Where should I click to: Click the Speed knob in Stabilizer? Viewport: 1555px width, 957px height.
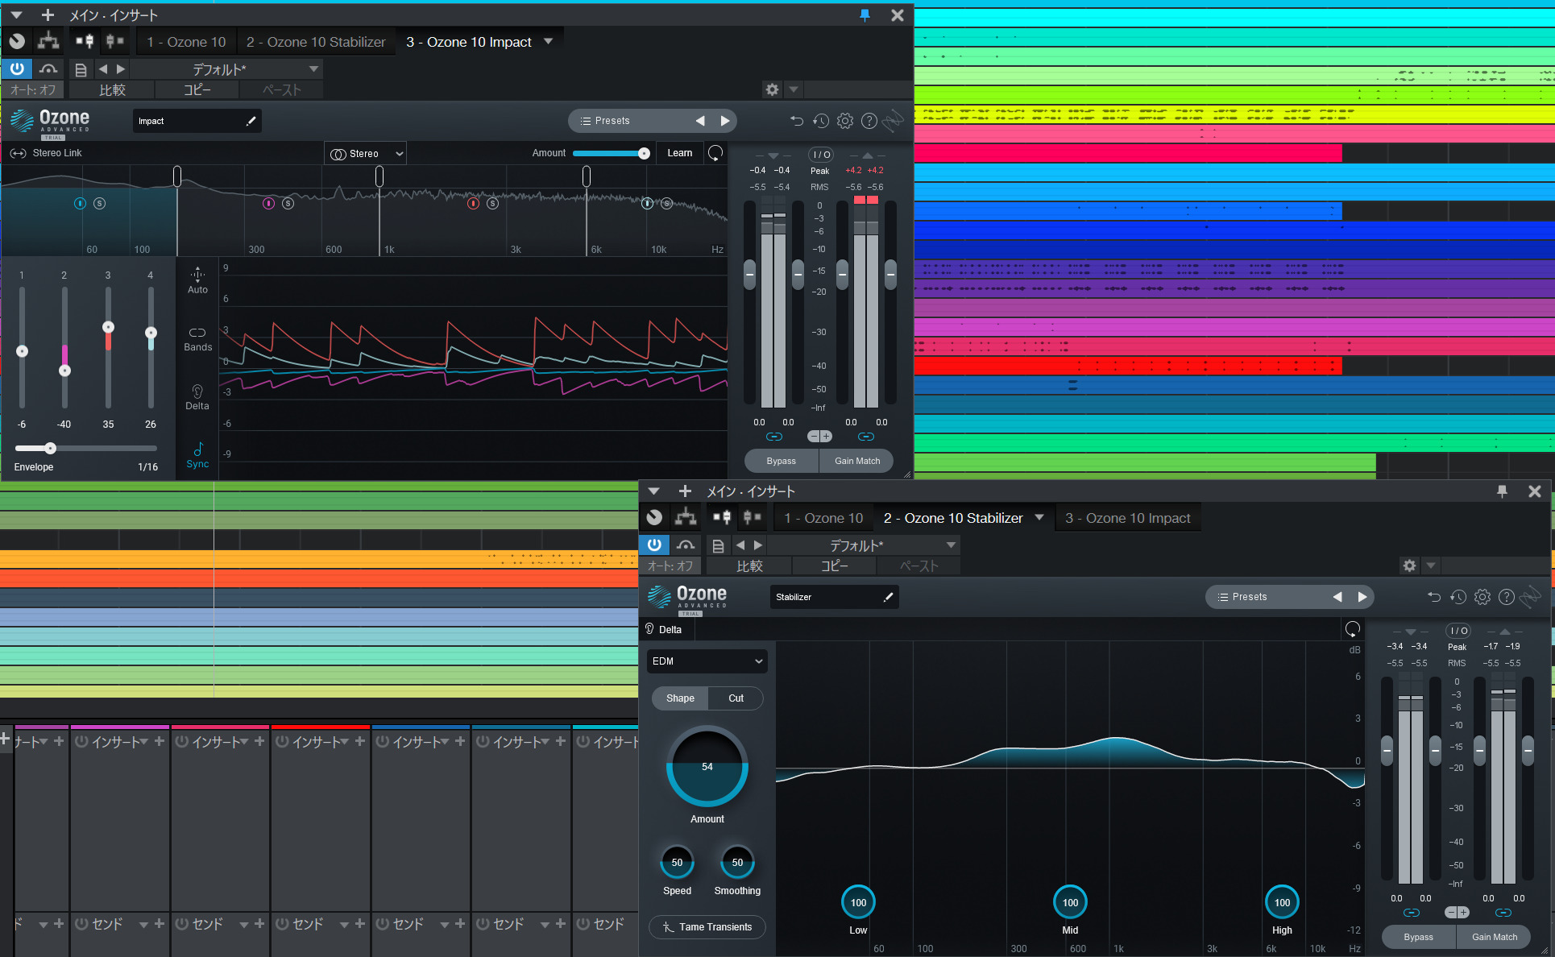(x=677, y=863)
